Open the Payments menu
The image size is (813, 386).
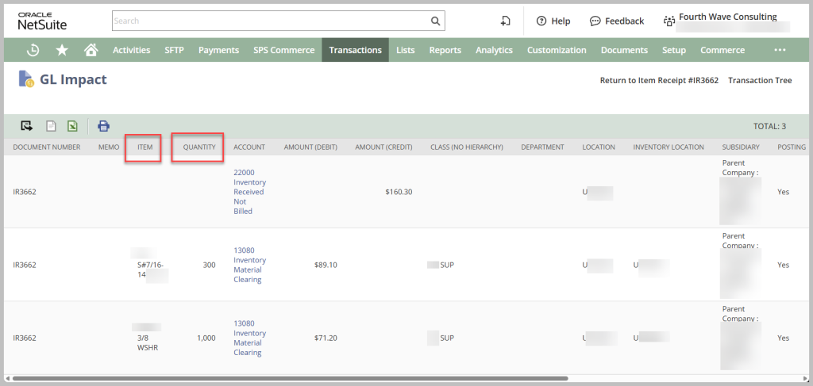tap(219, 50)
